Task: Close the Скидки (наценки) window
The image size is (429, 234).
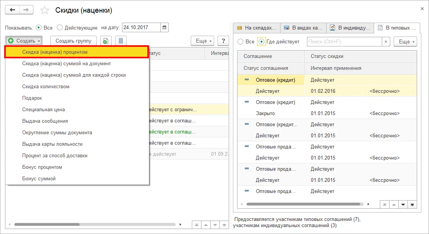Action: click(x=422, y=9)
